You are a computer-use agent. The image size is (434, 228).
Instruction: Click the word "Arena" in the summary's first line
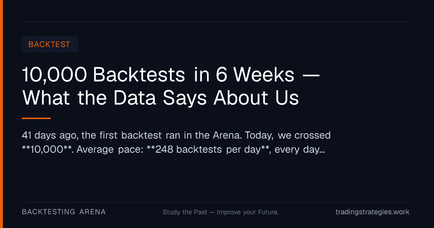[x=226, y=135]
